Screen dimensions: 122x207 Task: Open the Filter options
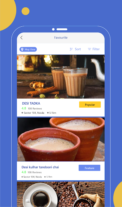coord(94,49)
